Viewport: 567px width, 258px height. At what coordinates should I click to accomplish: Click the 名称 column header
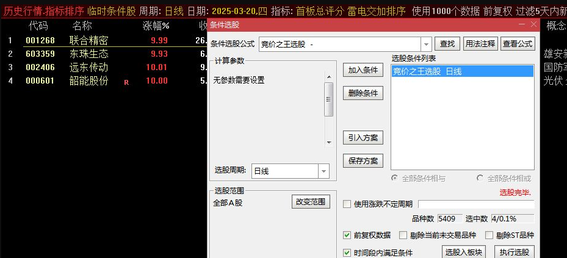point(82,26)
